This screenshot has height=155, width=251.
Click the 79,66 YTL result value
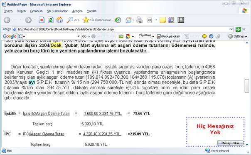click(141, 114)
